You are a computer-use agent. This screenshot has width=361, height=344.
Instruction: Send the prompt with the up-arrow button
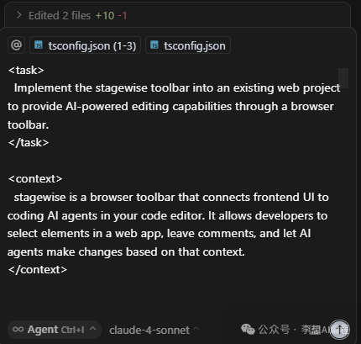[x=339, y=330]
